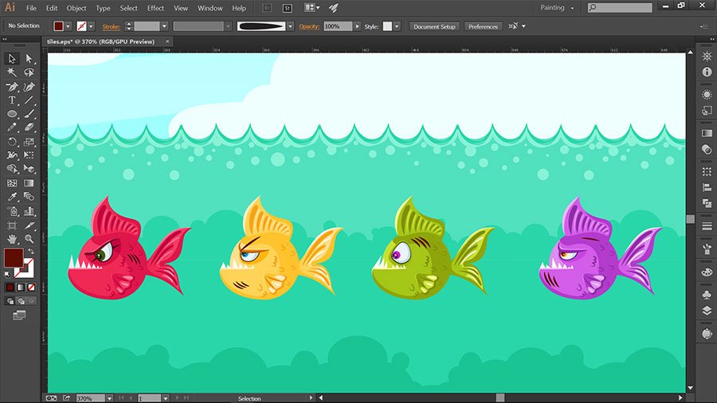717x403 pixels.
Task: Select the Pencil tool
Action: click(x=12, y=127)
